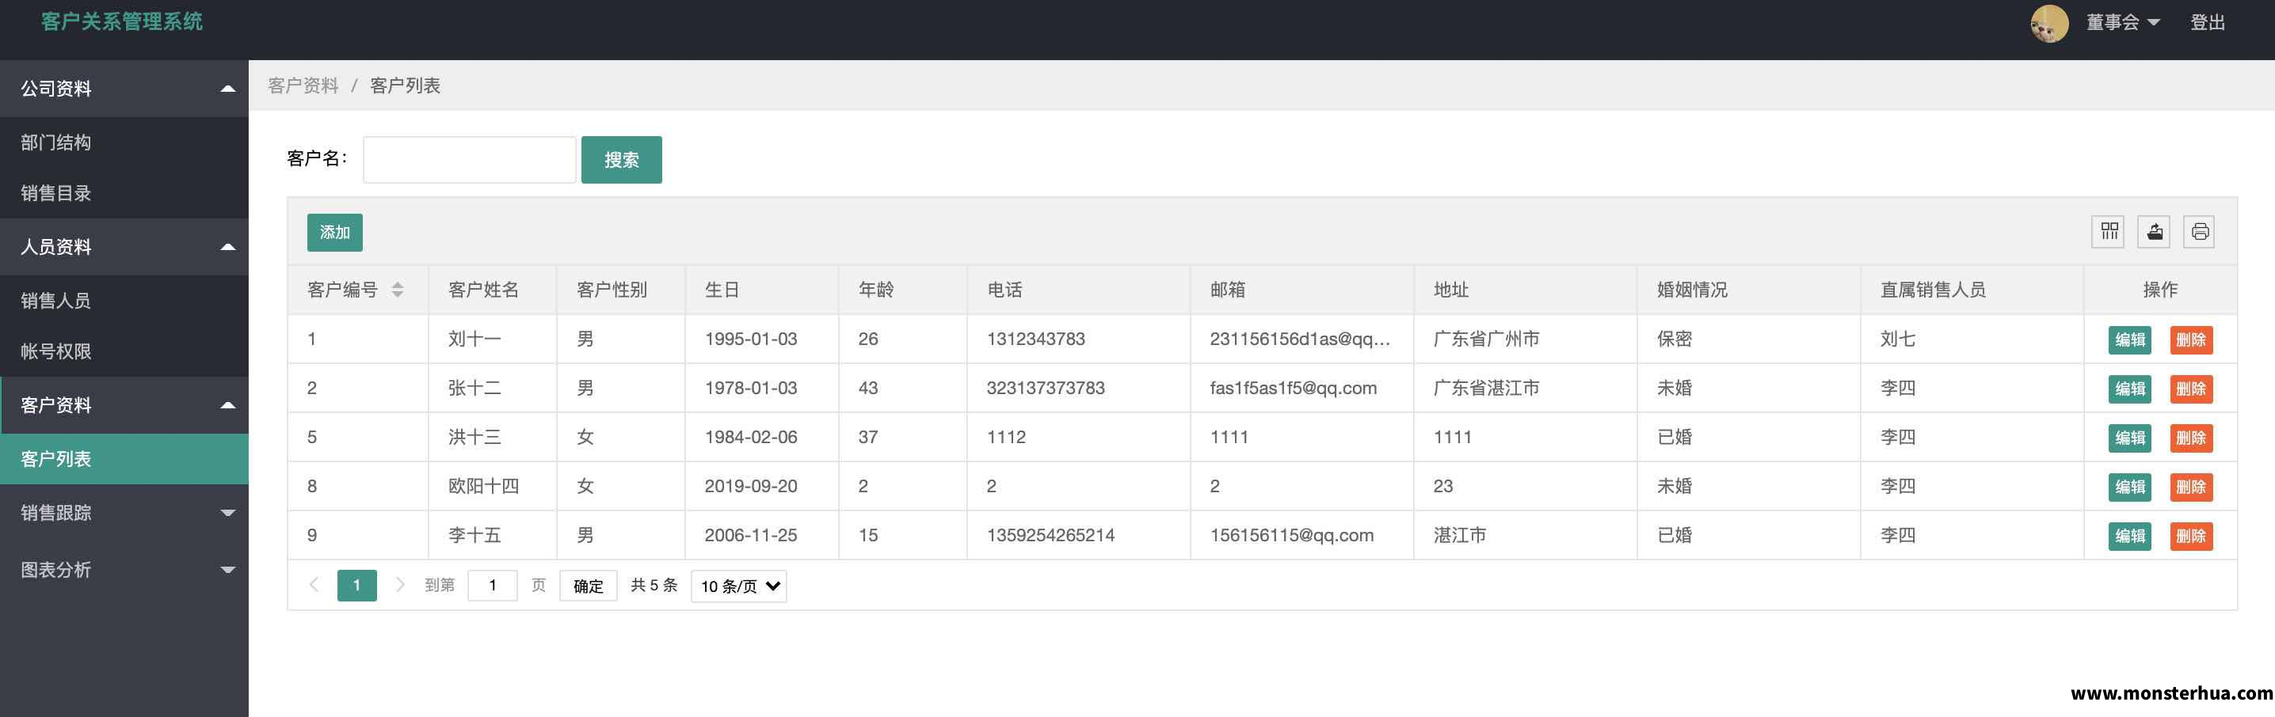
Task: Click the export table icon
Action: pyautogui.click(x=2155, y=232)
